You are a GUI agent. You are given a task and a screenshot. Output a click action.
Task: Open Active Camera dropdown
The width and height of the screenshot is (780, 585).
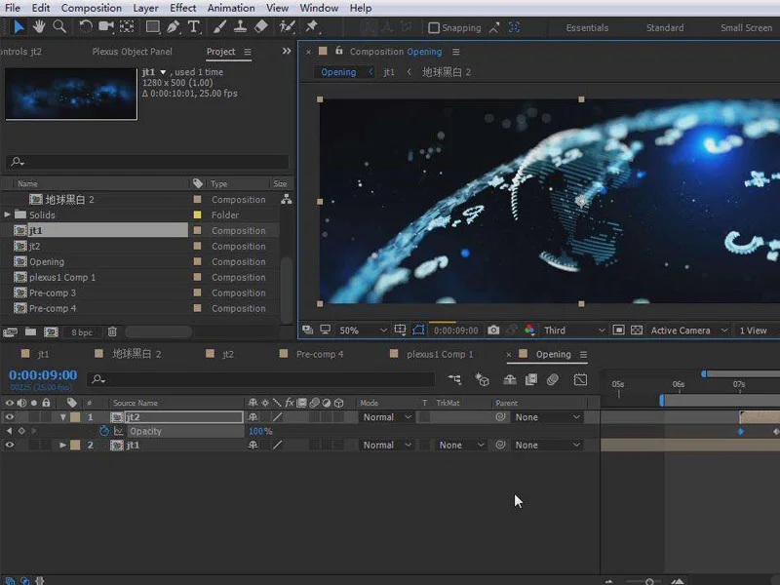[689, 330]
